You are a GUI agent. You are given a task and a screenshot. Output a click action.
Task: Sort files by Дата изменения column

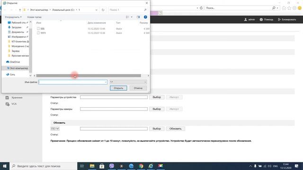click(97, 23)
